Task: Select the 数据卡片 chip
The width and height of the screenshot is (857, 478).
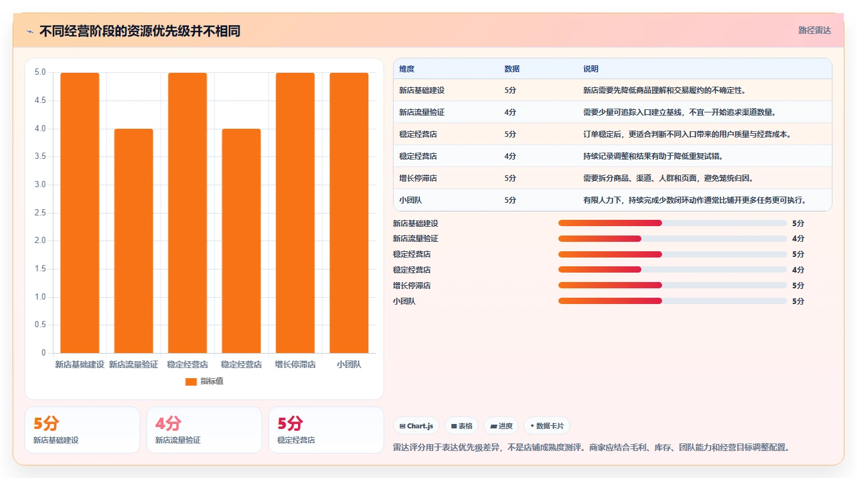Action: coord(547,426)
